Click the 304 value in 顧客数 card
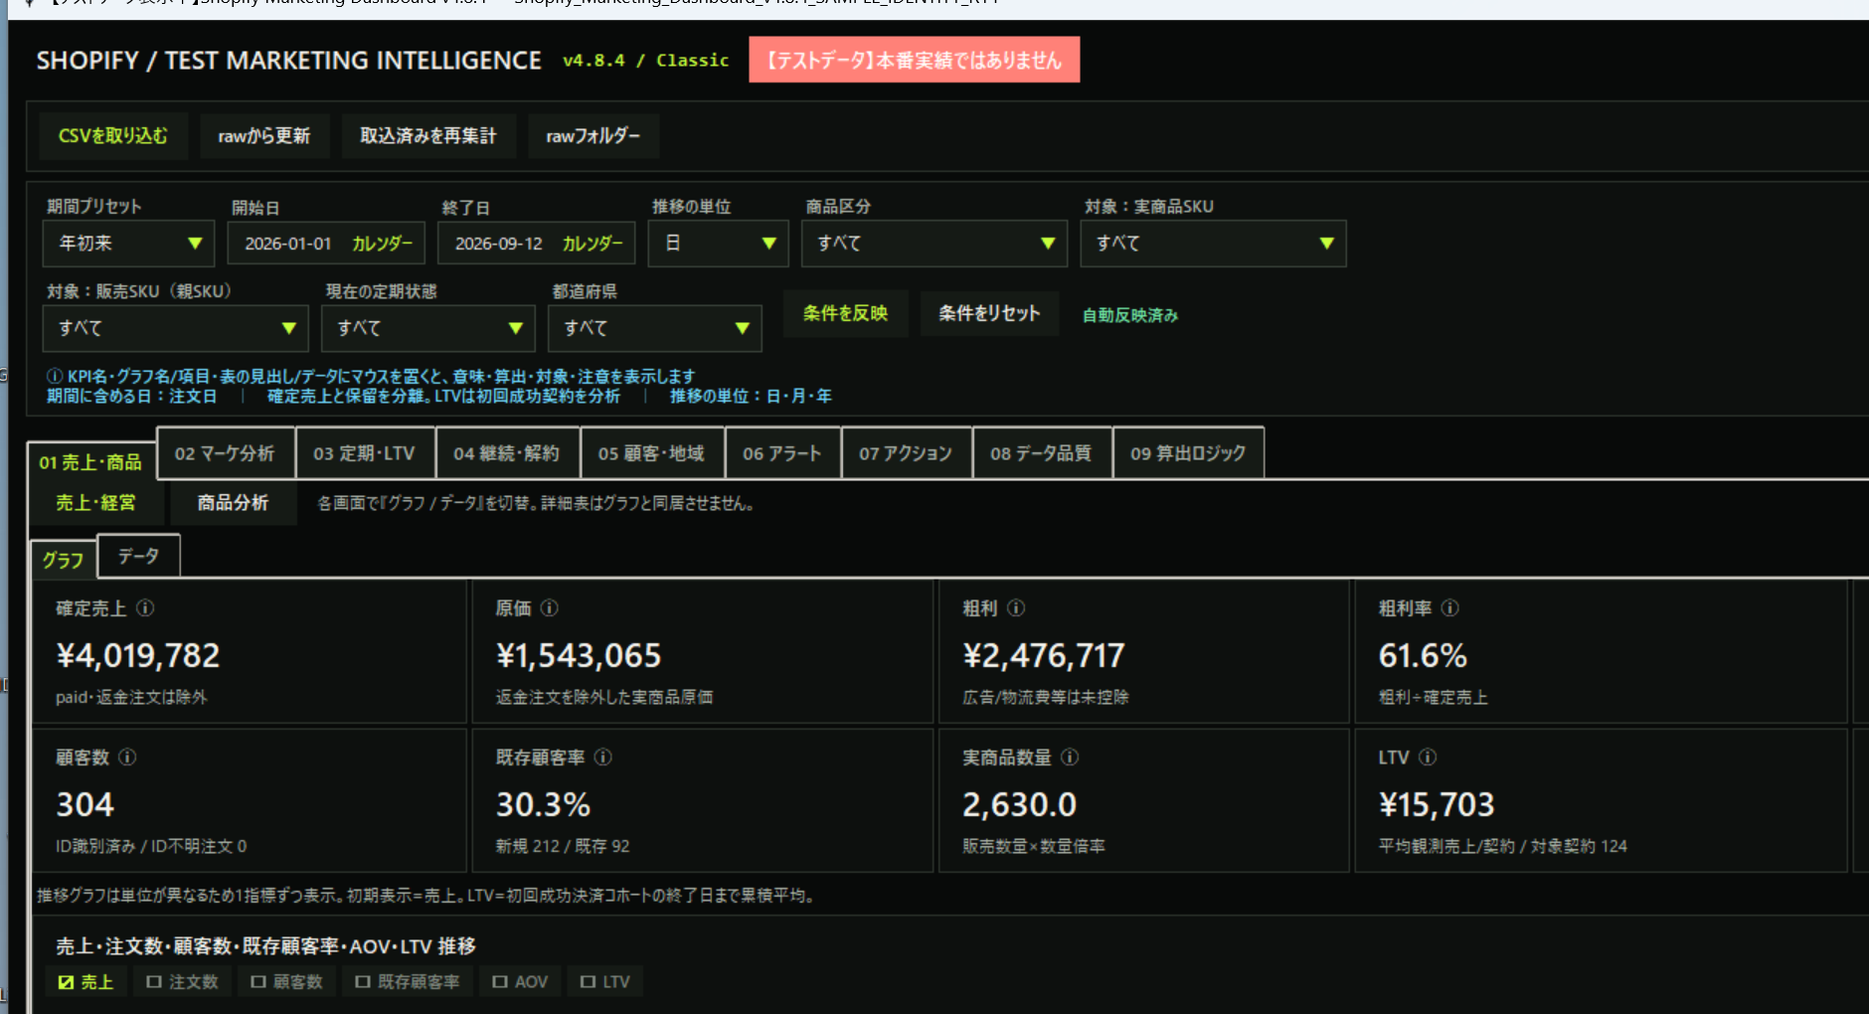The width and height of the screenshot is (1869, 1014). tap(85, 804)
